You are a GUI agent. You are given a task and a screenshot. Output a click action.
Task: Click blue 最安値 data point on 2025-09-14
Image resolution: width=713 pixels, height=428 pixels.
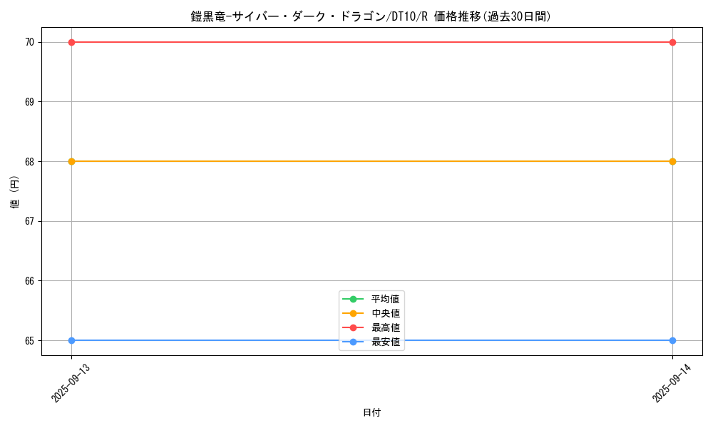pos(672,340)
